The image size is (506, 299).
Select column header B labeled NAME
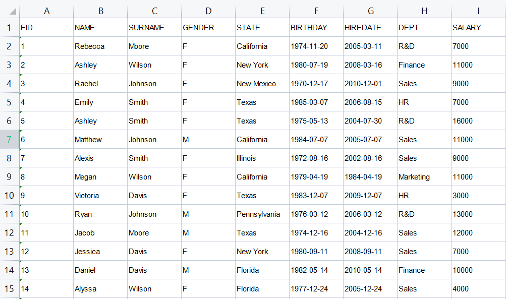pos(100,10)
